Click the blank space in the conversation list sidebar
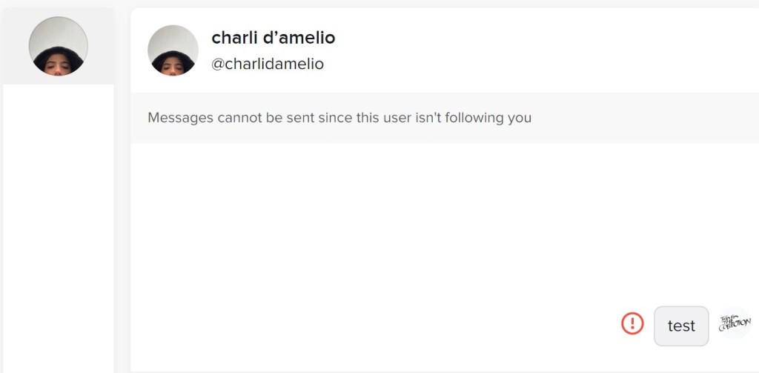Image resolution: width=759 pixels, height=373 pixels. point(58,228)
